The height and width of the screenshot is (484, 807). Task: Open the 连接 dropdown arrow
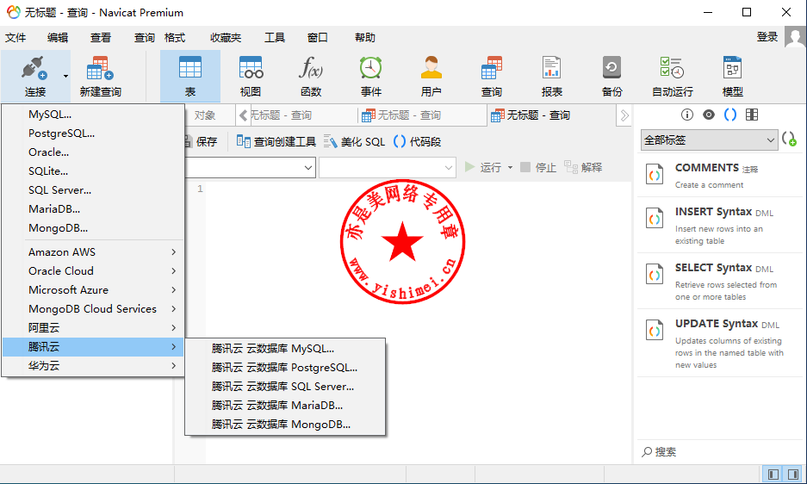point(65,76)
